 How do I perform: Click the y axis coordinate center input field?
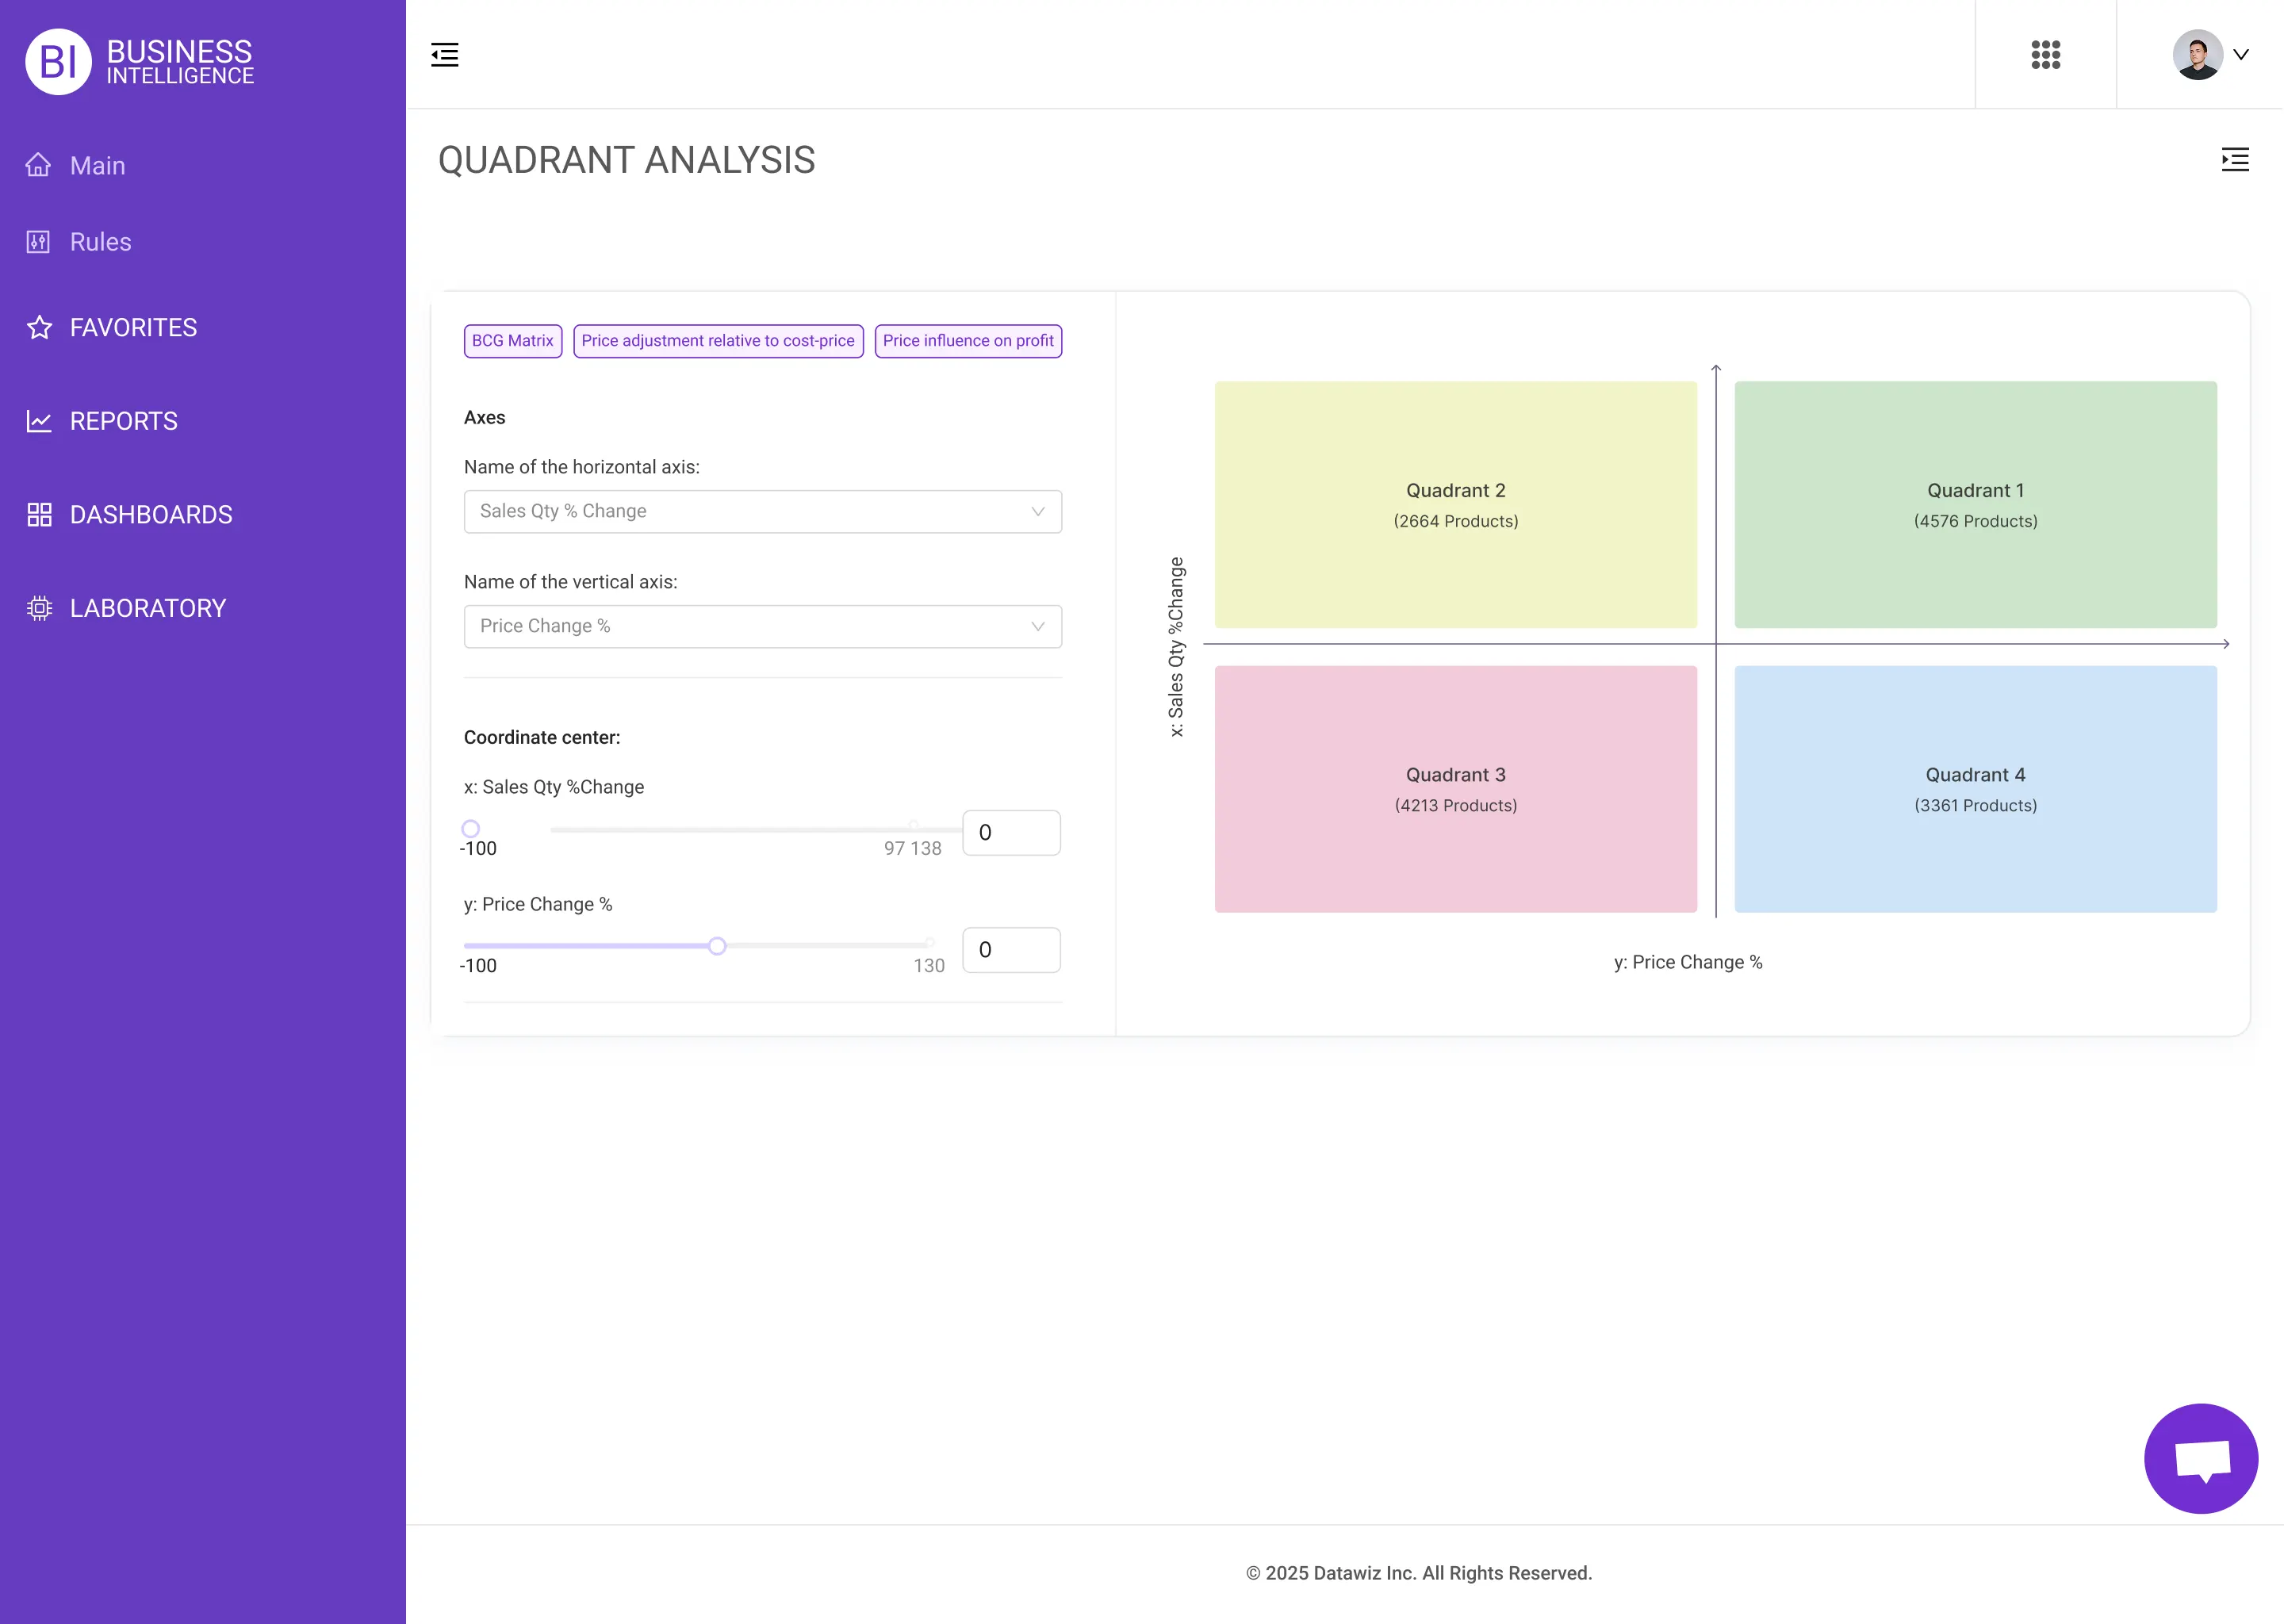[1010, 949]
